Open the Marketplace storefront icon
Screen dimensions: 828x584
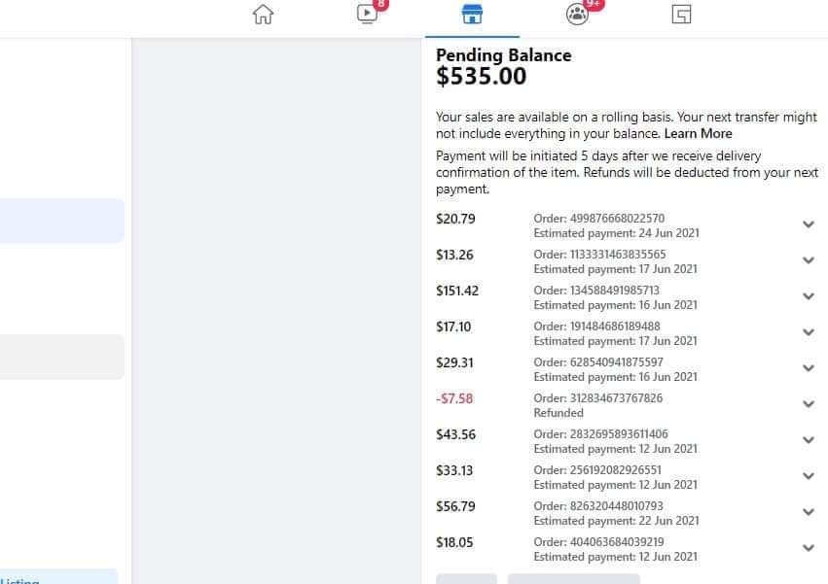click(472, 15)
